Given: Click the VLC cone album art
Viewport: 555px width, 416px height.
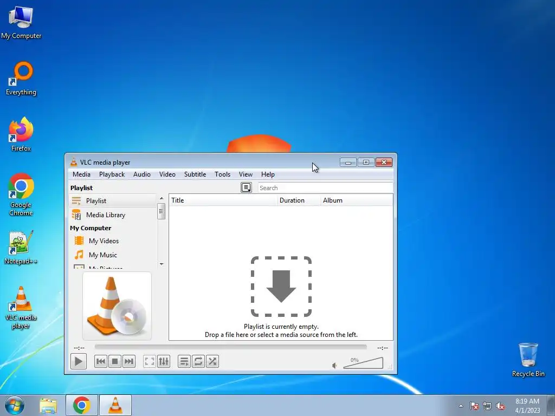Looking at the screenshot, I should coord(117,306).
